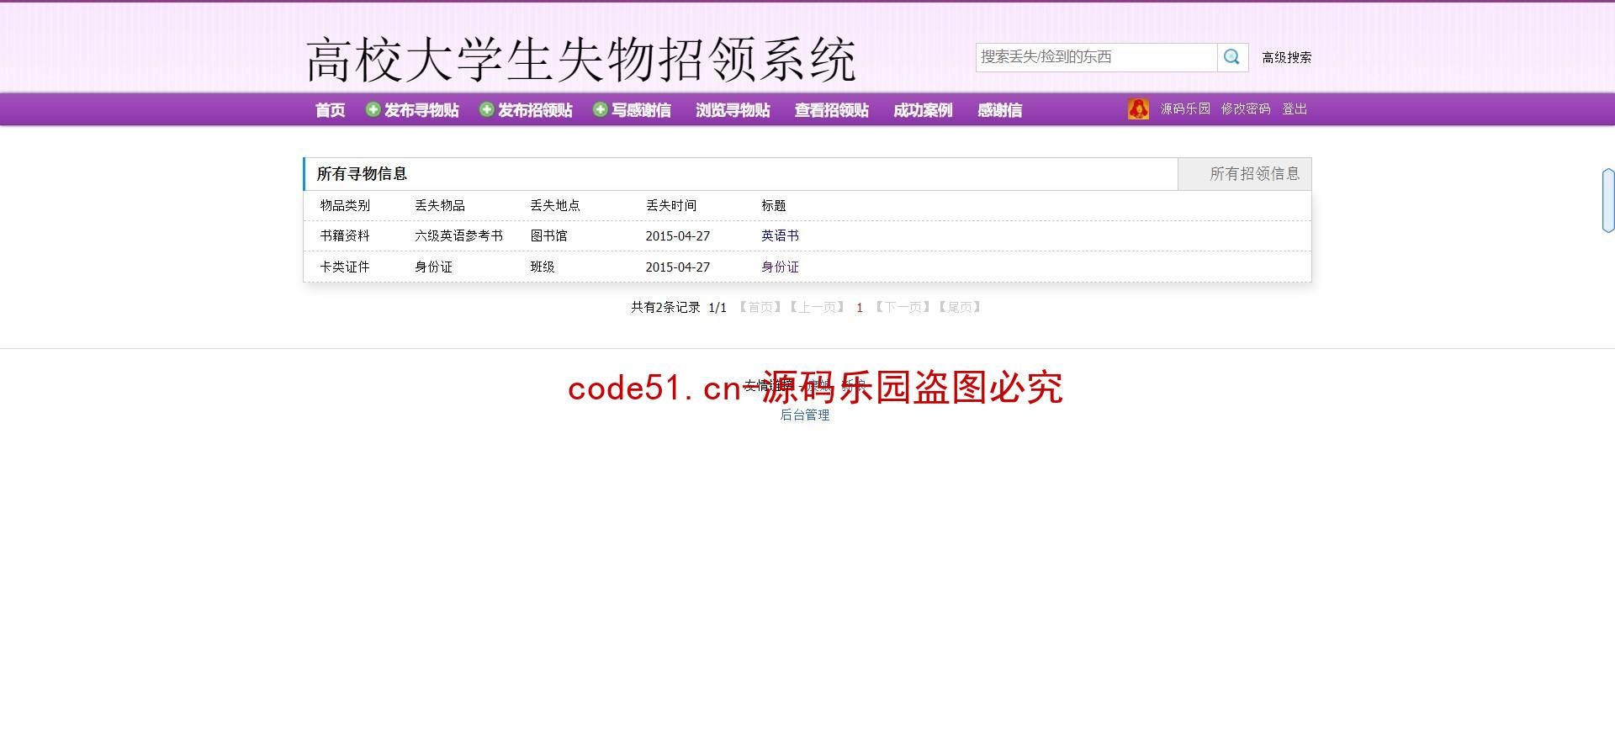Click the 丢失地点 column header
This screenshot has width=1615, height=756.
[555, 206]
